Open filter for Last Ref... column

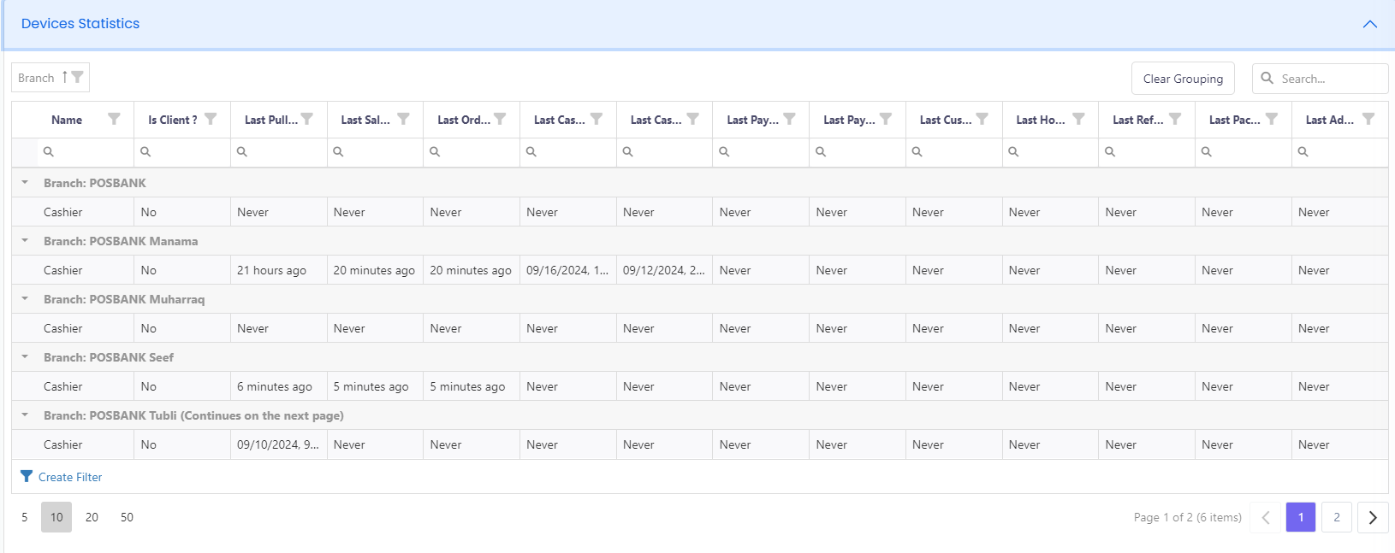pyautogui.click(x=1175, y=119)
